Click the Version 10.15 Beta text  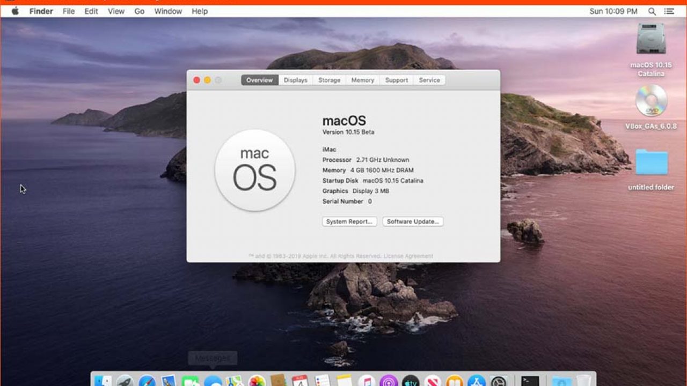pos(348,132)
